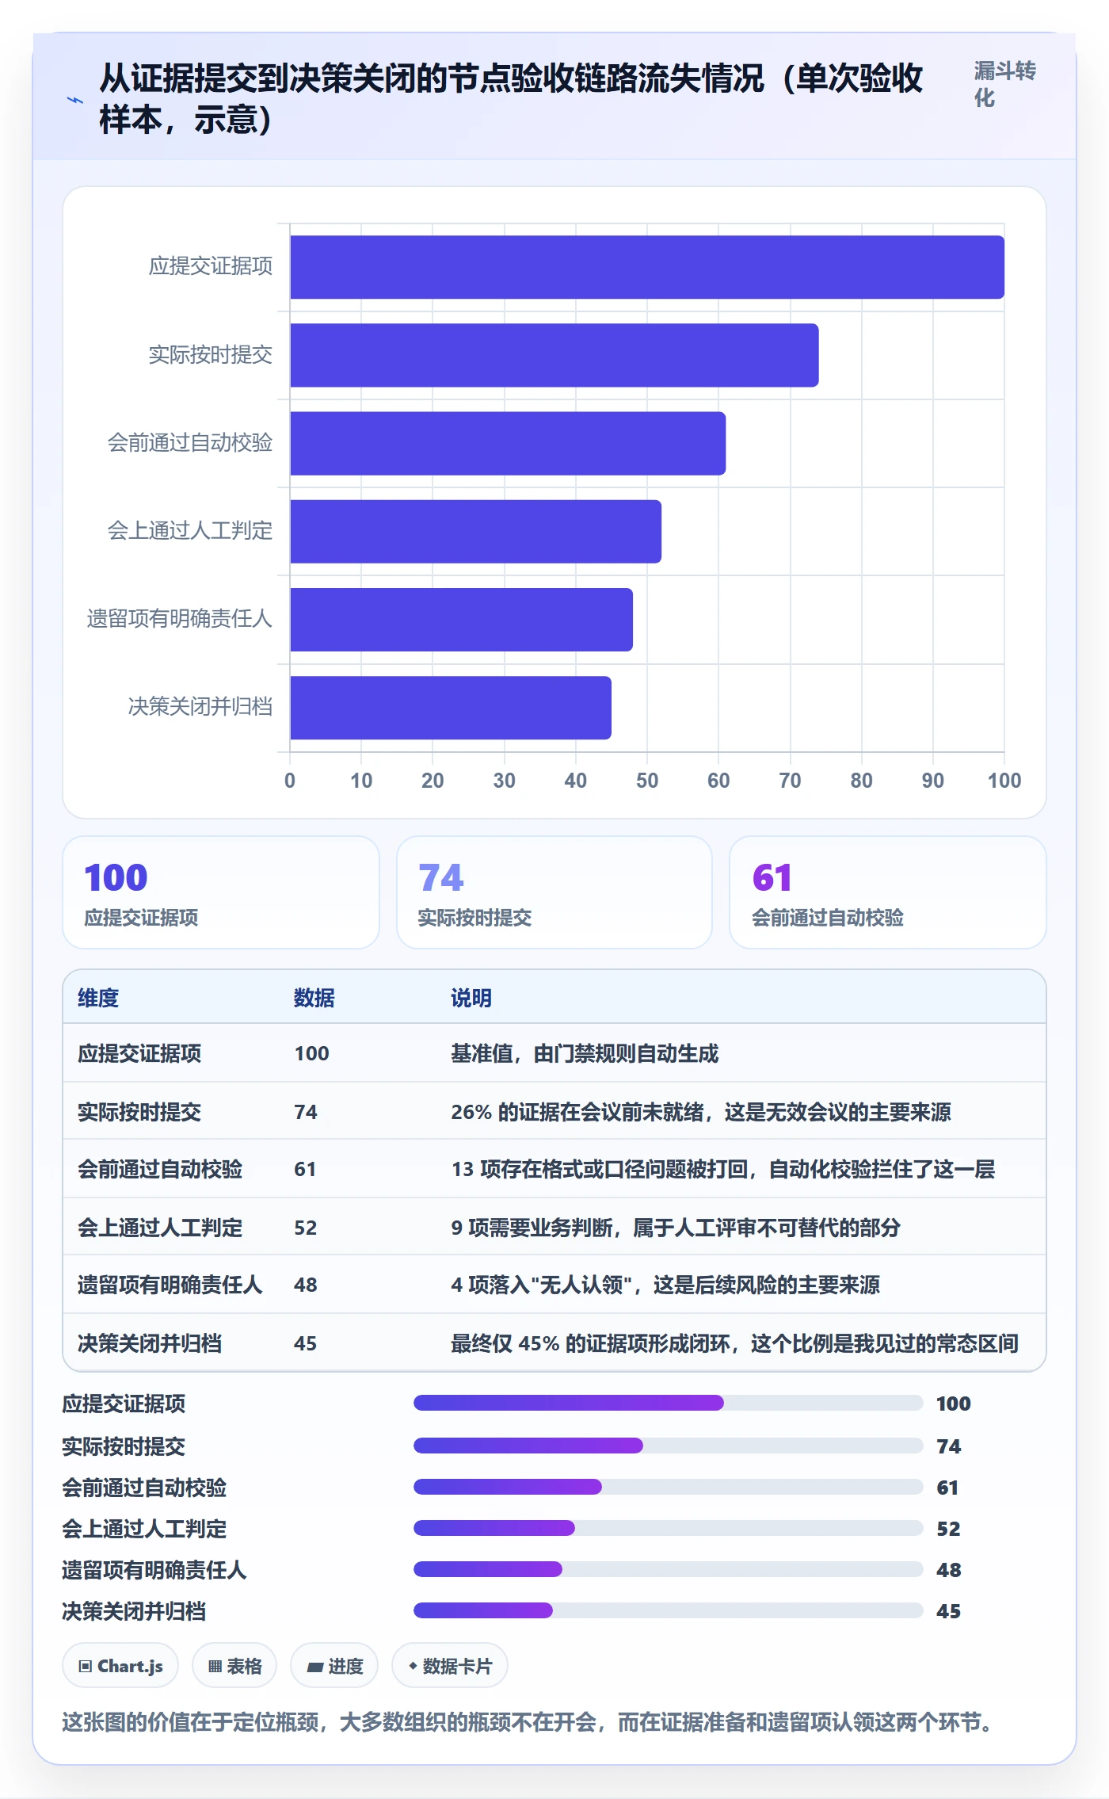The width and height of the screenshot is (1109, 1799).
Task: Click the table row label 决策关闭并归档
Action: pos(150,1343)
